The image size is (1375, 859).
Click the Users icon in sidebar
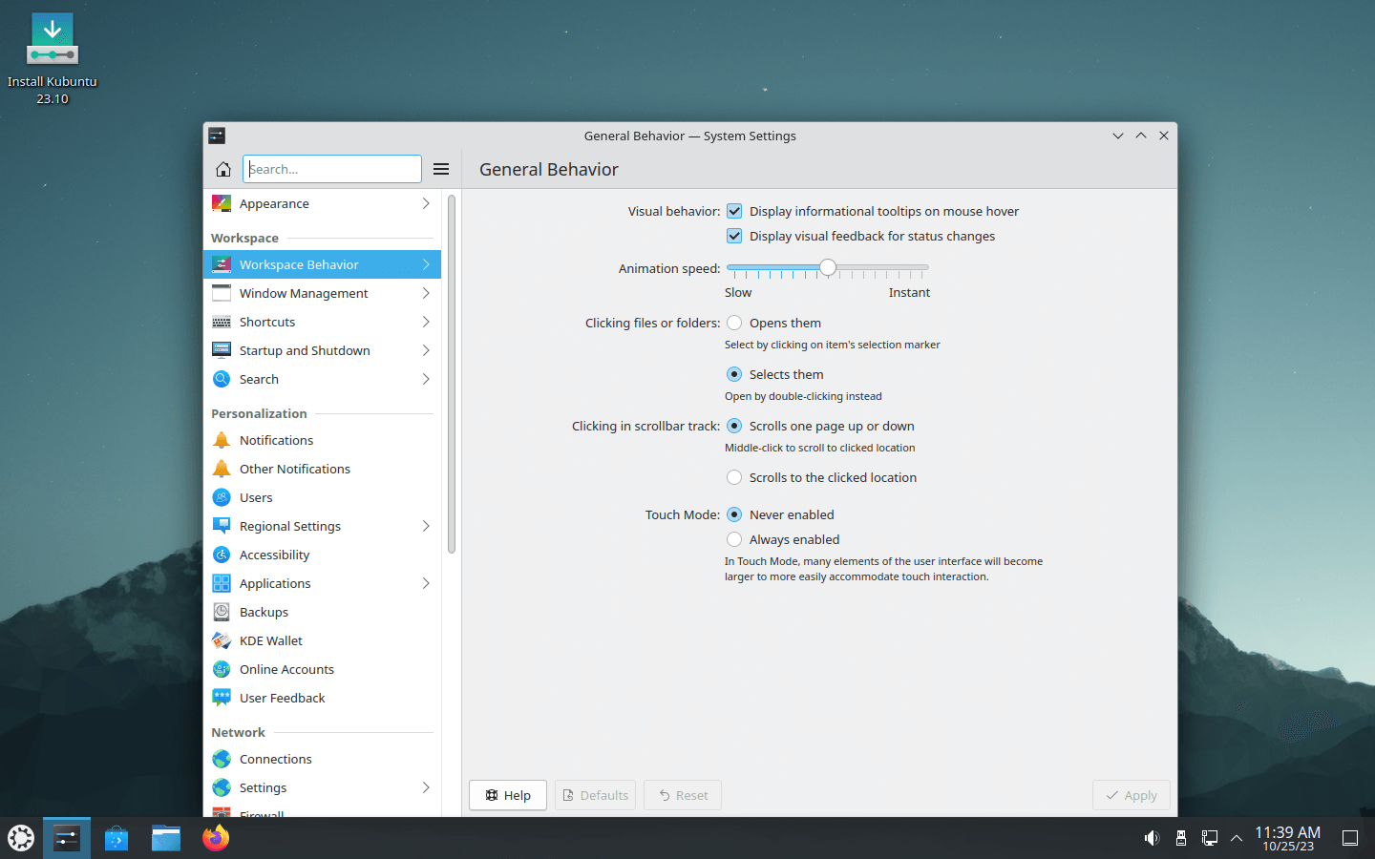click(222, 497)
